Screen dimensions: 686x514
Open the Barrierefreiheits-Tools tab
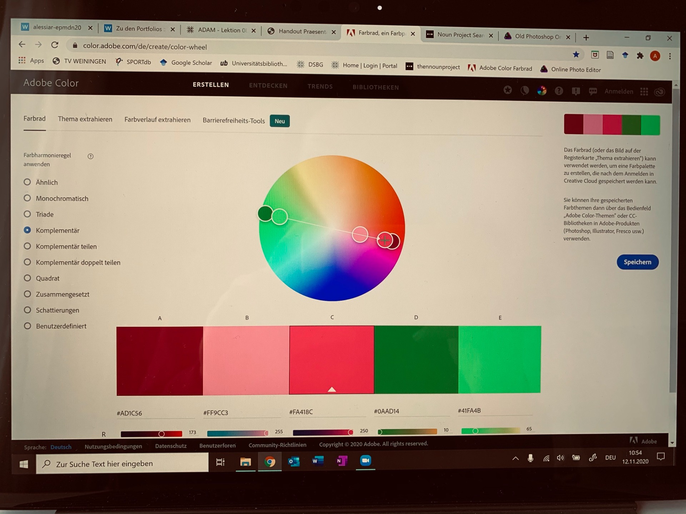click(234, 121)
